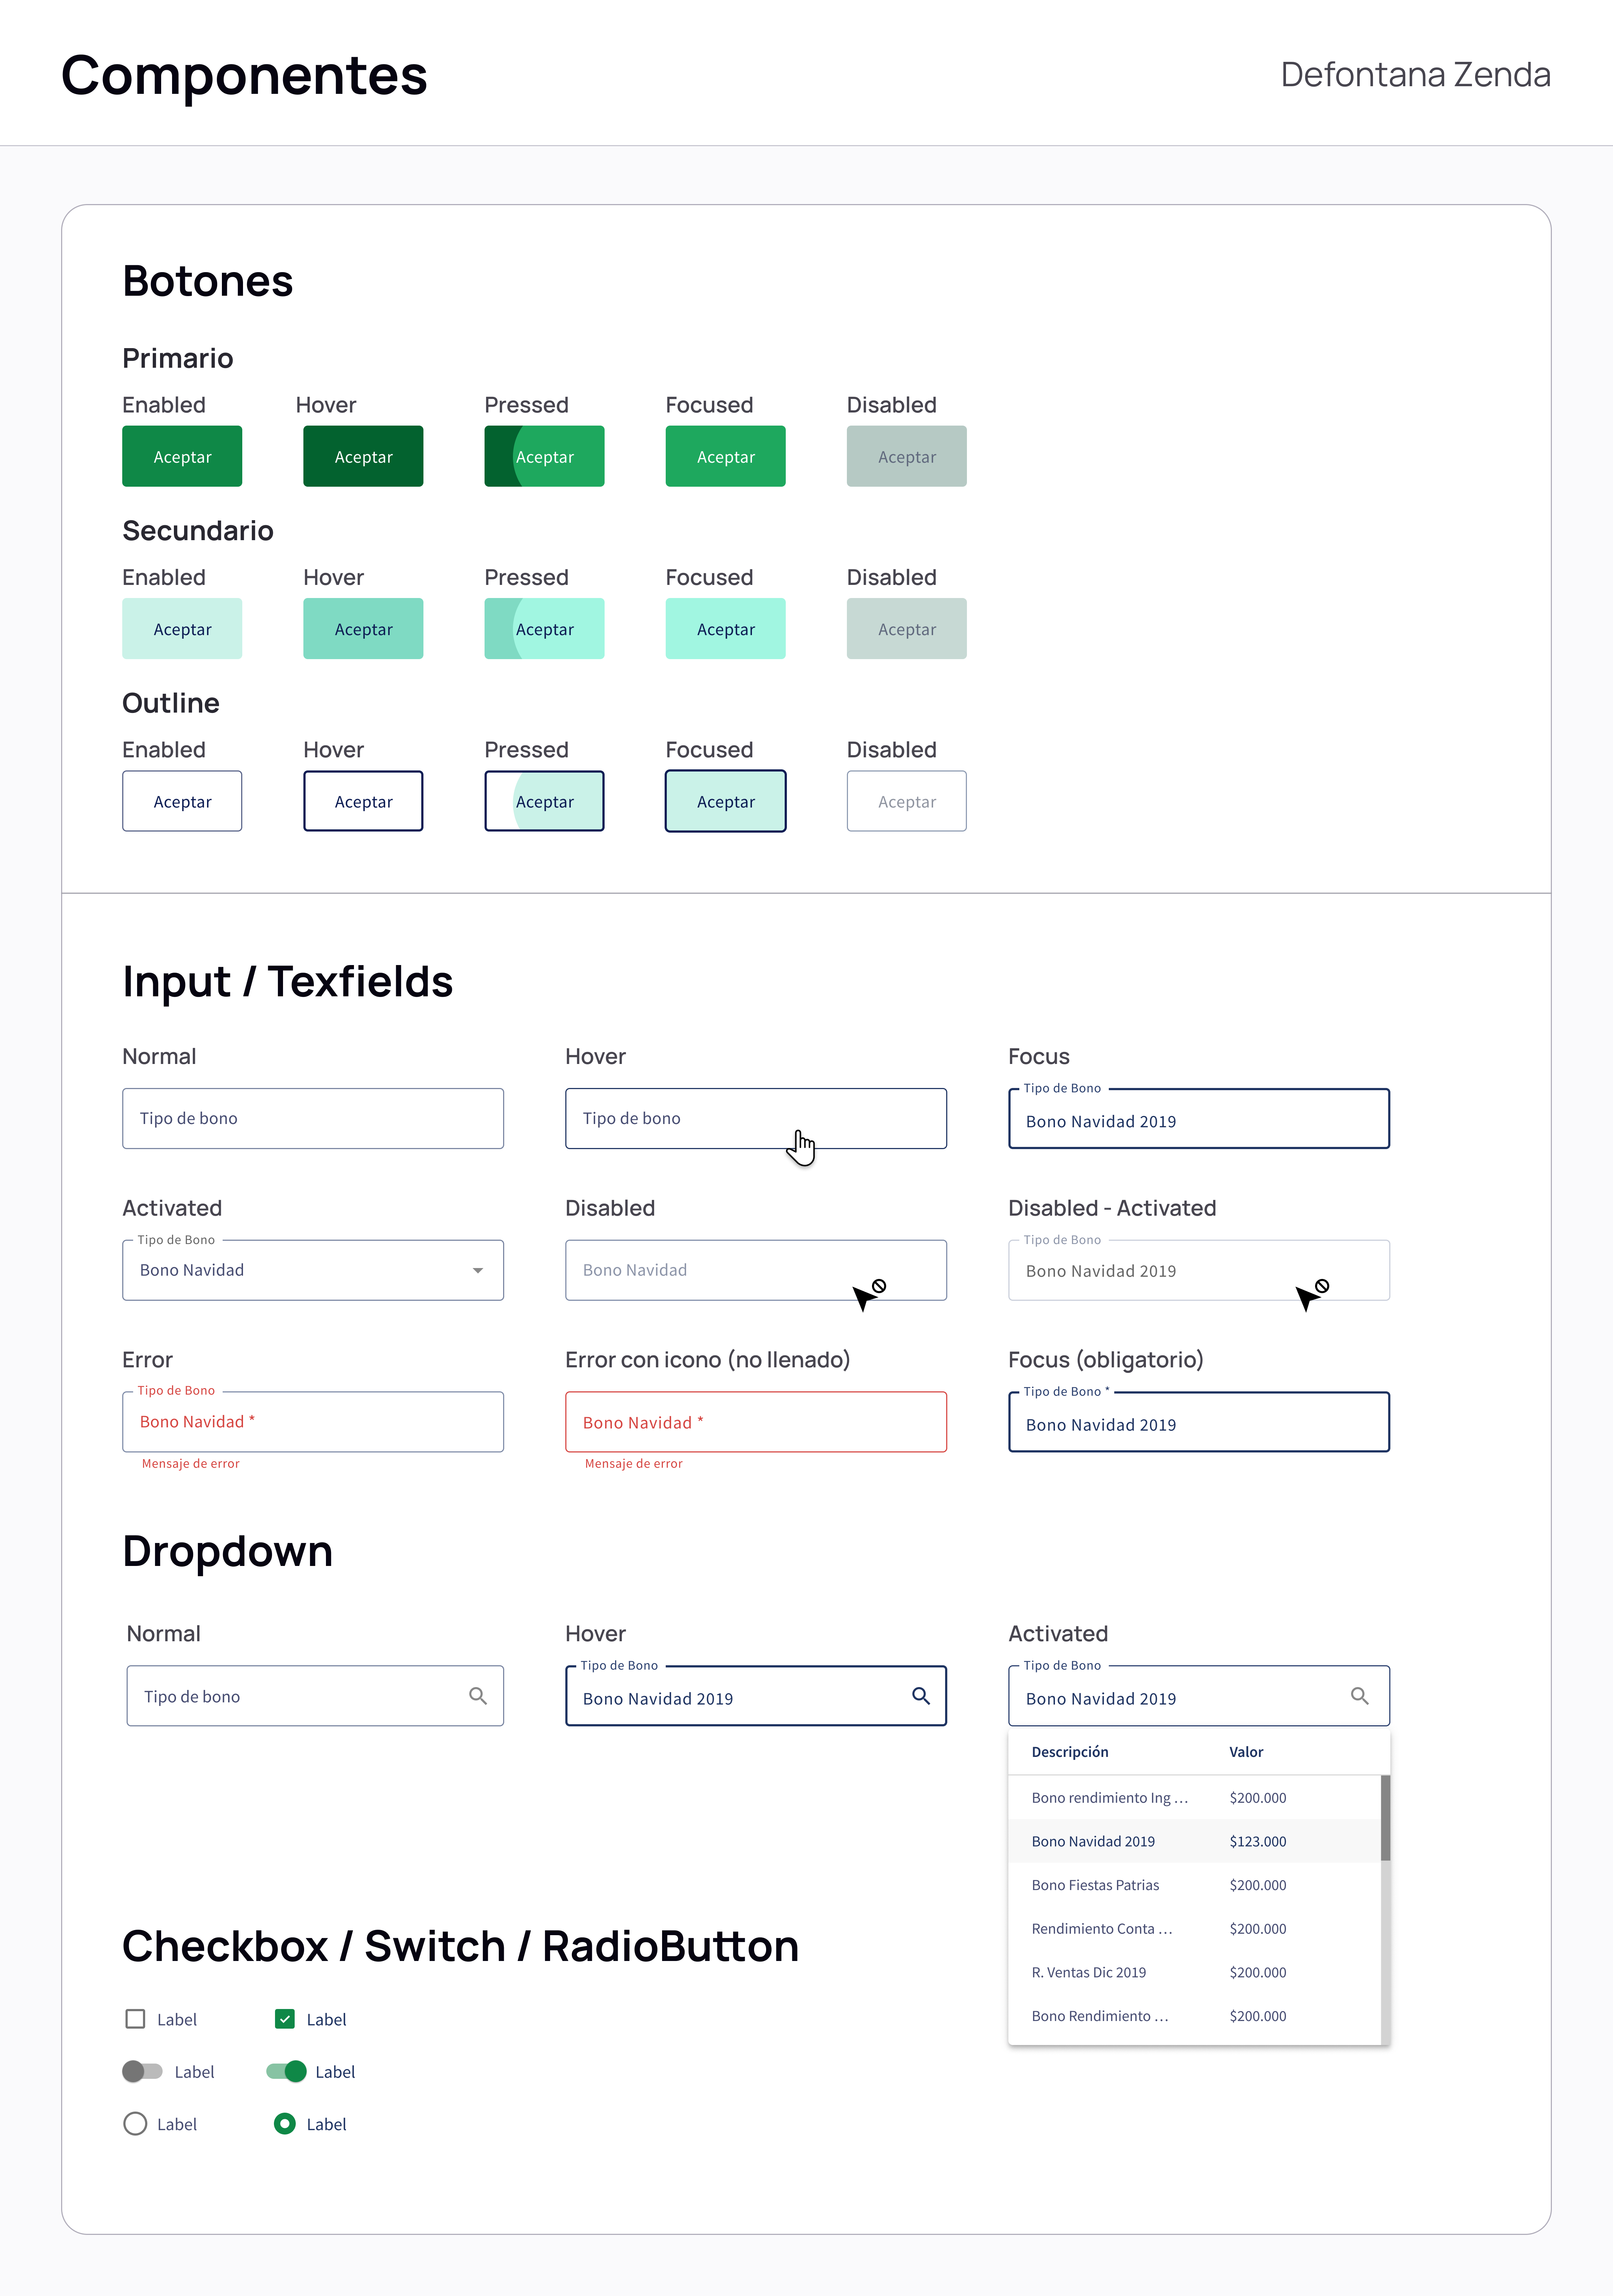The height and width of the screenshot is (2296, 1613).
Task: Click the Primario Enabled Aceptar button
Action: point(182,457)
